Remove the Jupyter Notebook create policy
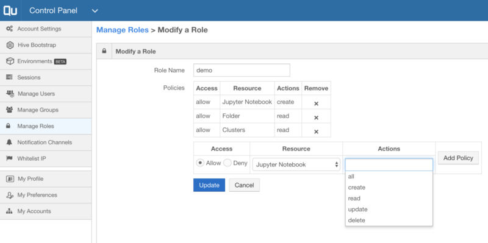 (x=316, y=104)
